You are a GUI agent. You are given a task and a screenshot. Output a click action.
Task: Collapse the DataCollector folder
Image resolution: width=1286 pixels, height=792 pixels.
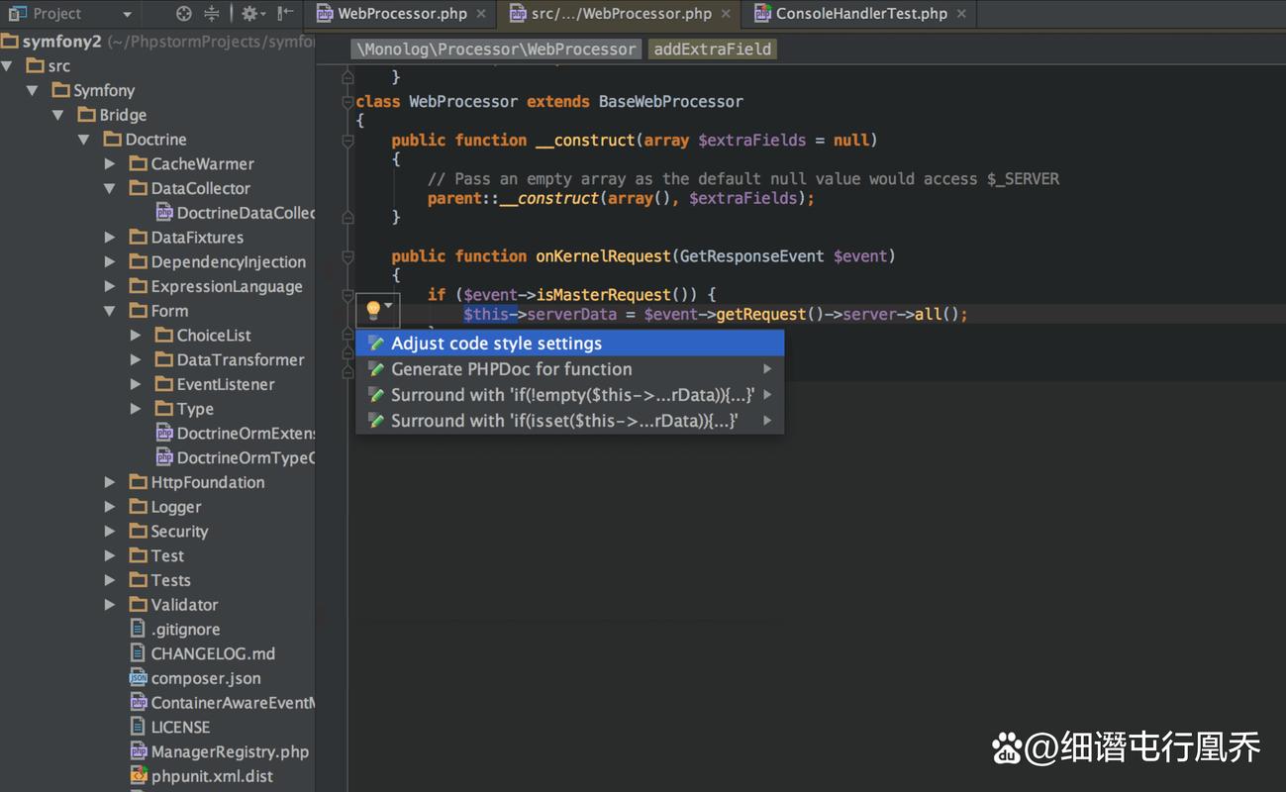(110, 188)
